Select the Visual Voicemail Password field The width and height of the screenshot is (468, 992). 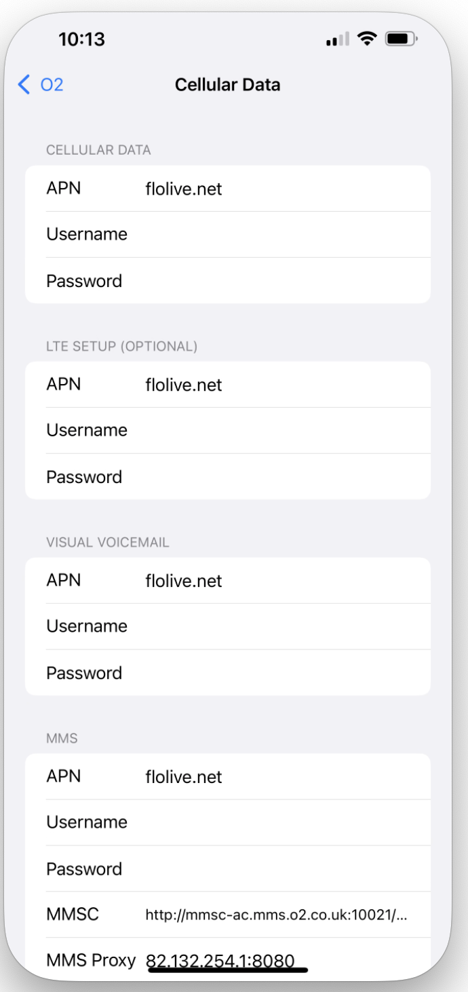click(x=271, y=673)
